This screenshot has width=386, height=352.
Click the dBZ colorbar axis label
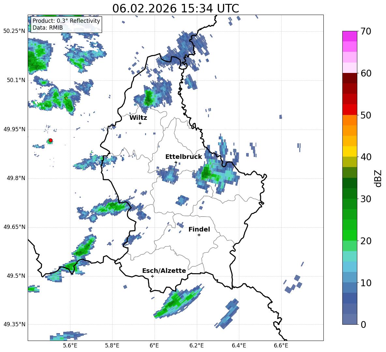[x=378, y=178]
